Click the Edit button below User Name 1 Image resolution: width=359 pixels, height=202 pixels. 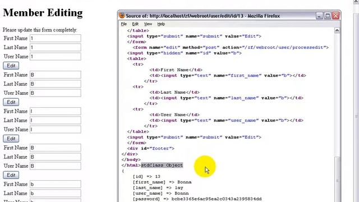(11, 66)
